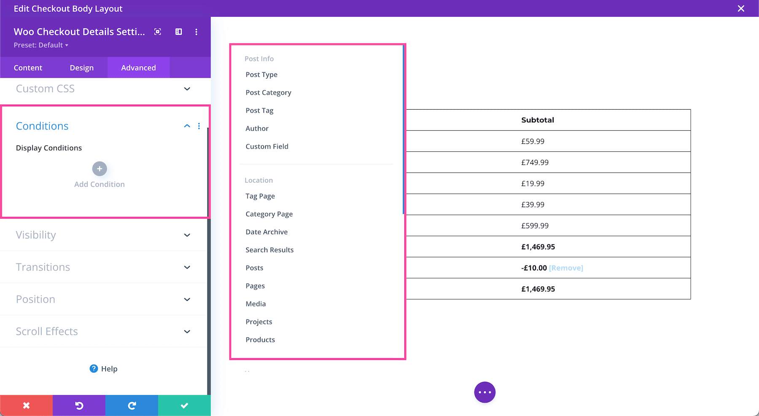
Task: Save settings with the green checkmark icon
Action: pos(184,405)
